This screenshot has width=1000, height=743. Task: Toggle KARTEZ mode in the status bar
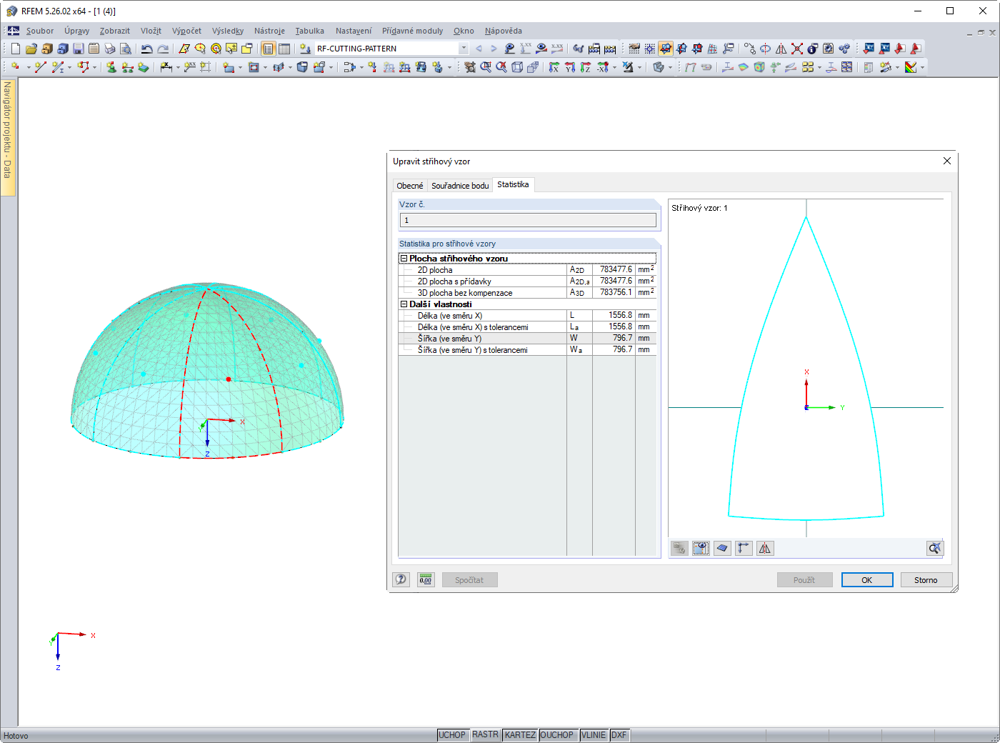coord(520,735)
